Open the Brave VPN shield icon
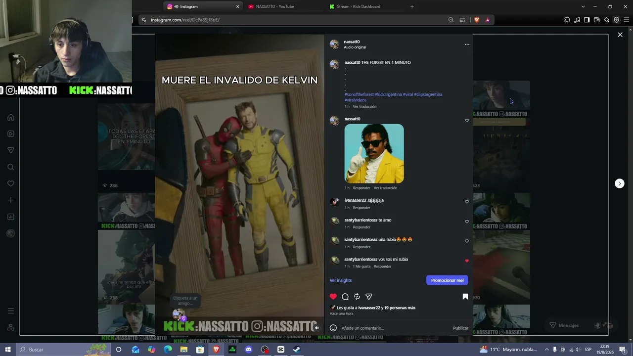Image resolution: width=633 pixels, height=356 pixels. pyautogui.click(x=617, y=20)
